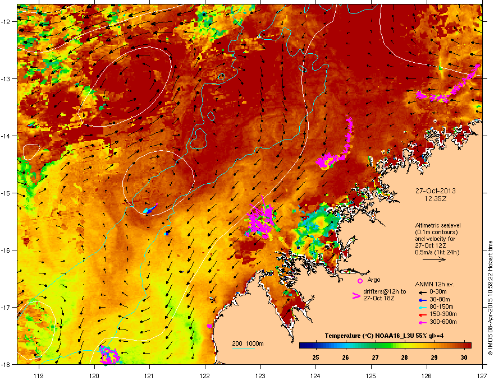494x381 pixels.
Task: Click the '124' longitude axis label
Action: pyautogui.click(x=315, y=375)
